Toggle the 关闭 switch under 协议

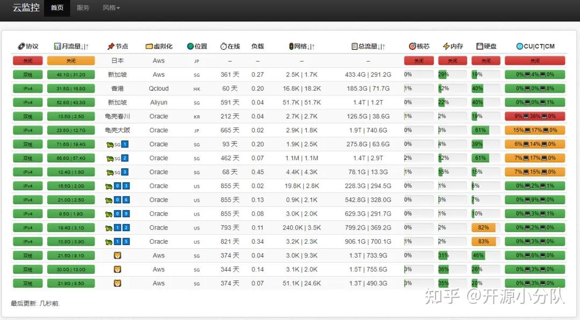point(27,60)
